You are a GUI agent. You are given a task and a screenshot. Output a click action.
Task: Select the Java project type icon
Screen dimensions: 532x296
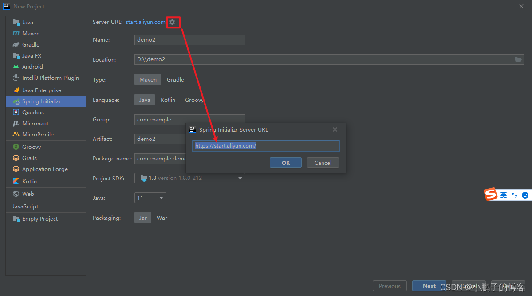pyautogui.click(x=16, y=22)
